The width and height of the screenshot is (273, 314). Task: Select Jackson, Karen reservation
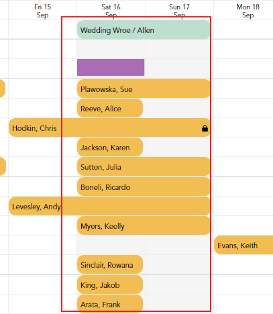[110, 147]
